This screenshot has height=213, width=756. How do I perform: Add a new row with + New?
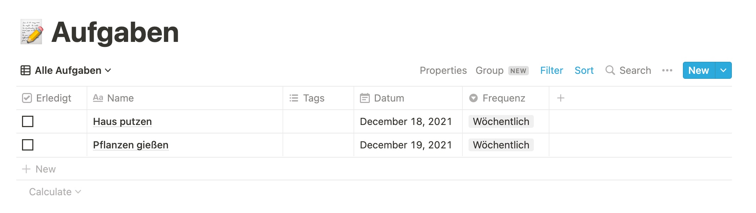pos(39,169)
